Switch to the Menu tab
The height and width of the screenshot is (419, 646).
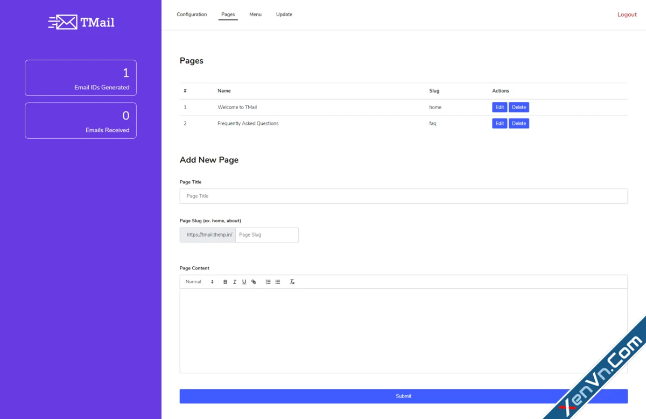coord(255,15)
